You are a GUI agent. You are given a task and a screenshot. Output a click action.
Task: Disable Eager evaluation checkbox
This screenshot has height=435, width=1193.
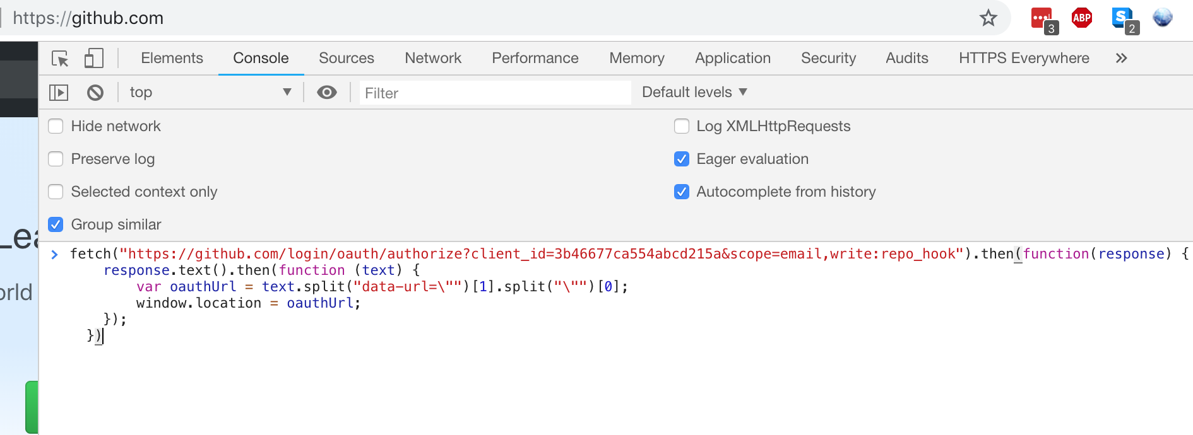click(x=682, y=159)
